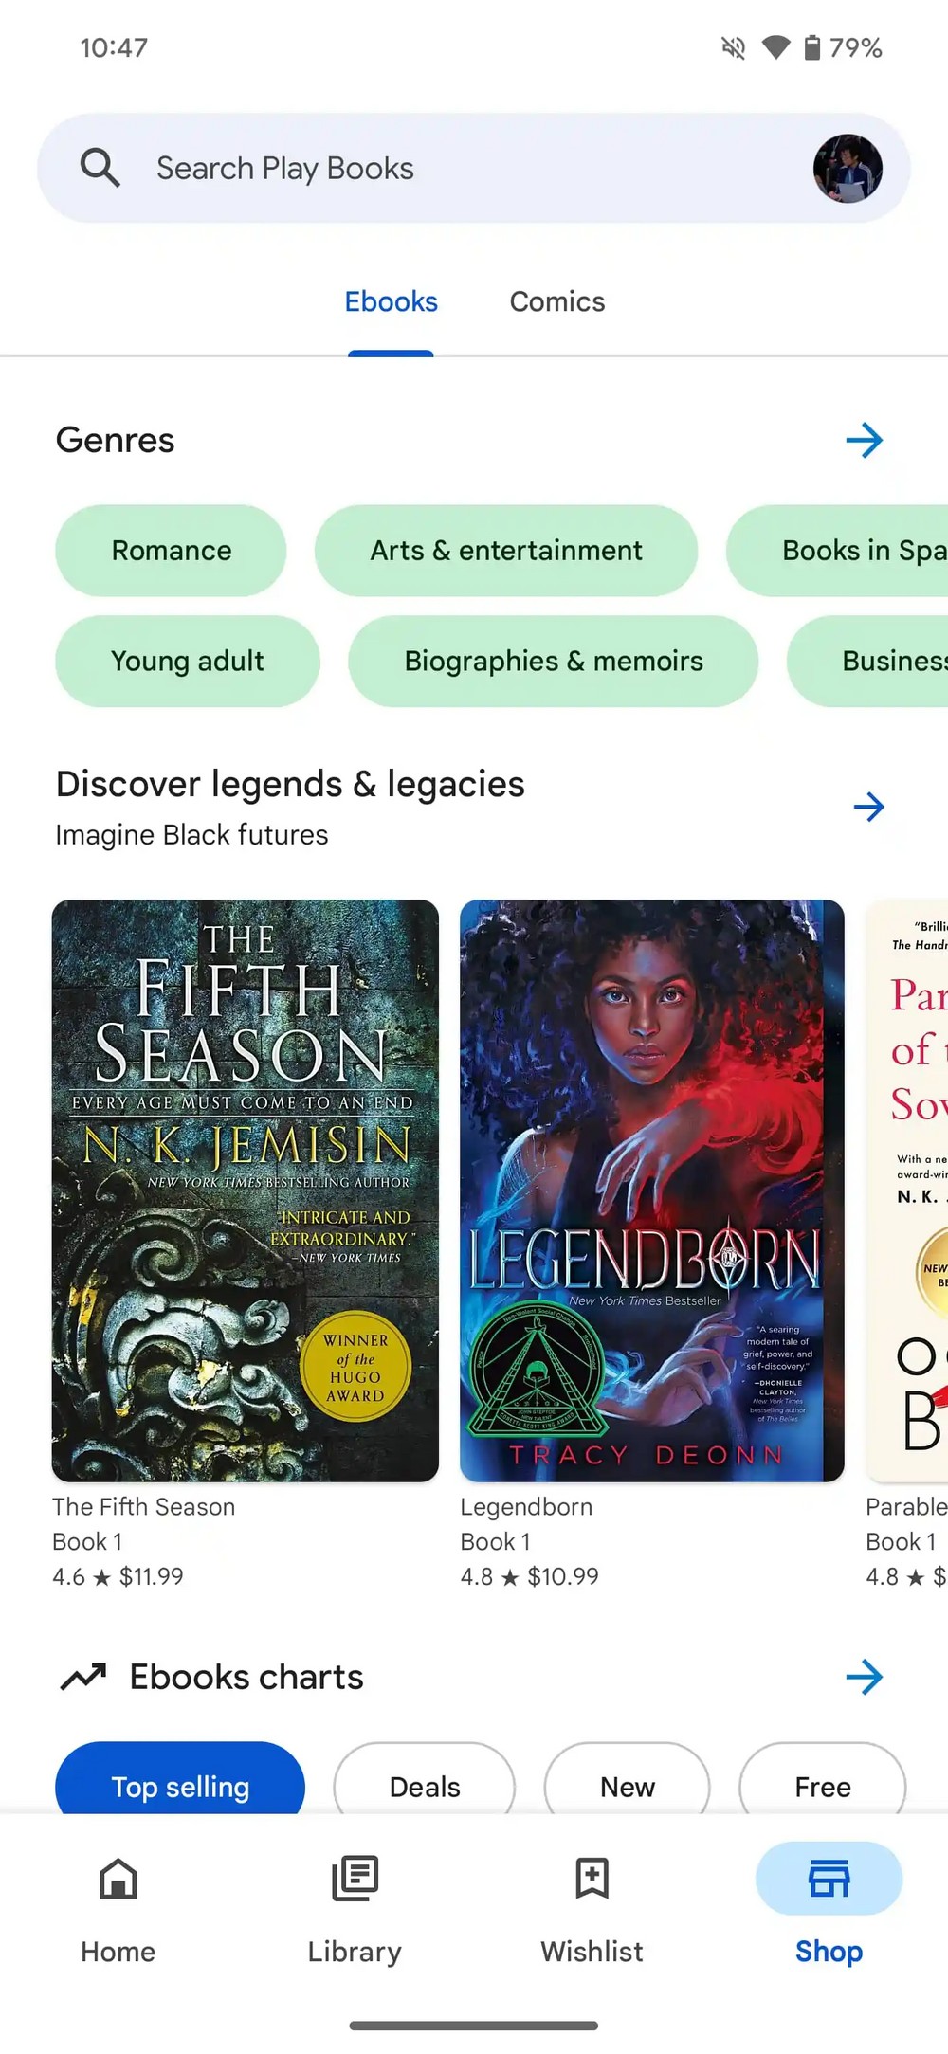Open the Library icon in bottom bar
The height and width of the screenshot is (2054, 948).
[355, 1879]
